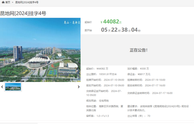The width and height of the screenshot is (194, 124).
Task: Click the previous image left arrow
Action: pos(2,87)
